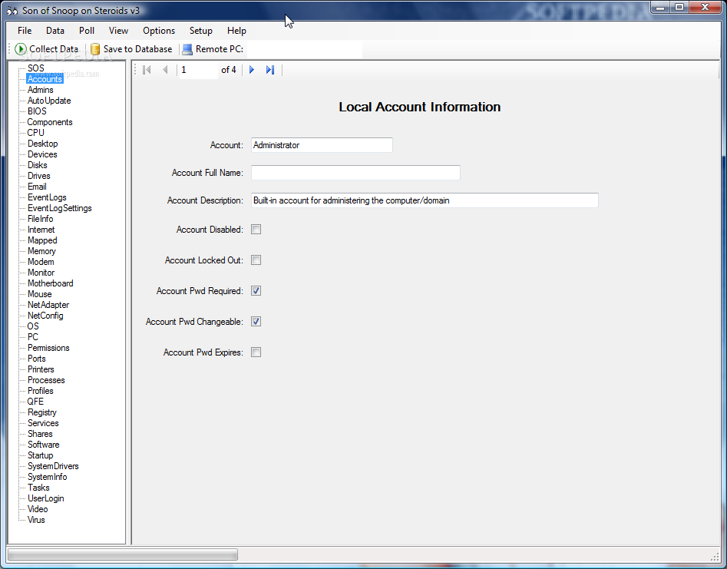The width and height of the screenshot is (727, 569).
Task: Open the Poll menu
Action: click(x=87, y=31)
